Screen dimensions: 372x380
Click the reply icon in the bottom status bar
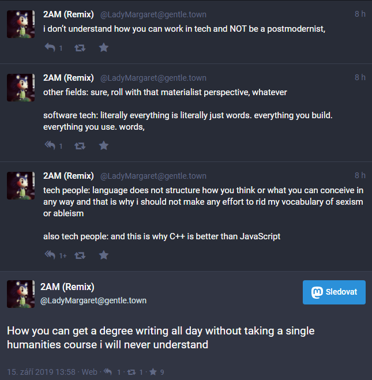pos(108,372)
